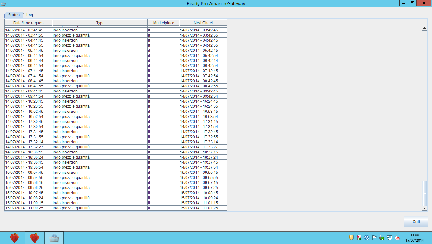Image resolution: width=432 pixels, height=244 pixels.
Task: Select request time 14/07/2014 - 19:36:54
Action: pyautogui.click(x=29, y=167)
